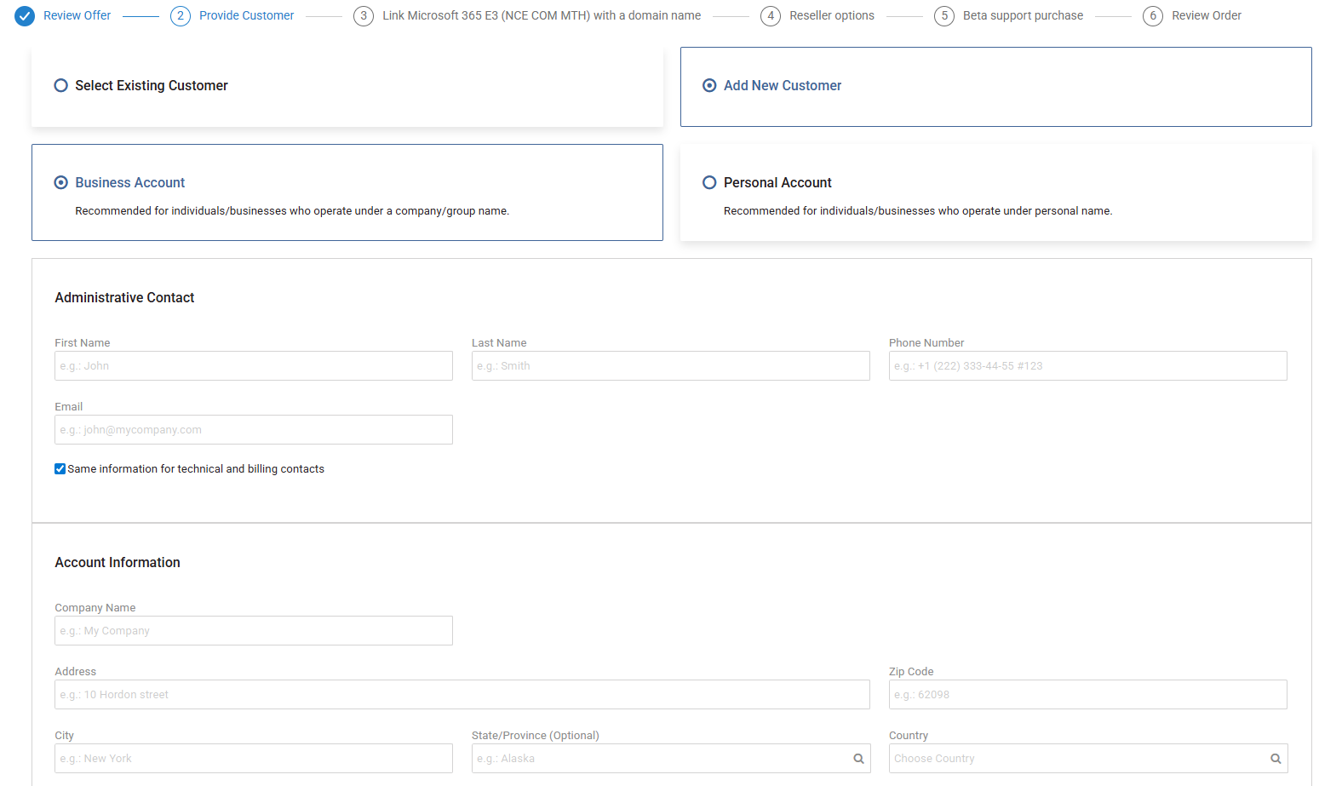Select the Select Existing Customer radio button

click(61, 86)
